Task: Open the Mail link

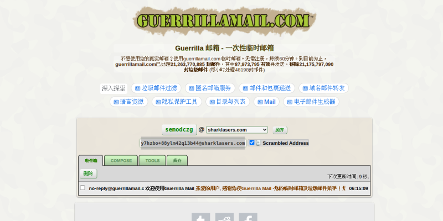Action: [x=266, y=102]
